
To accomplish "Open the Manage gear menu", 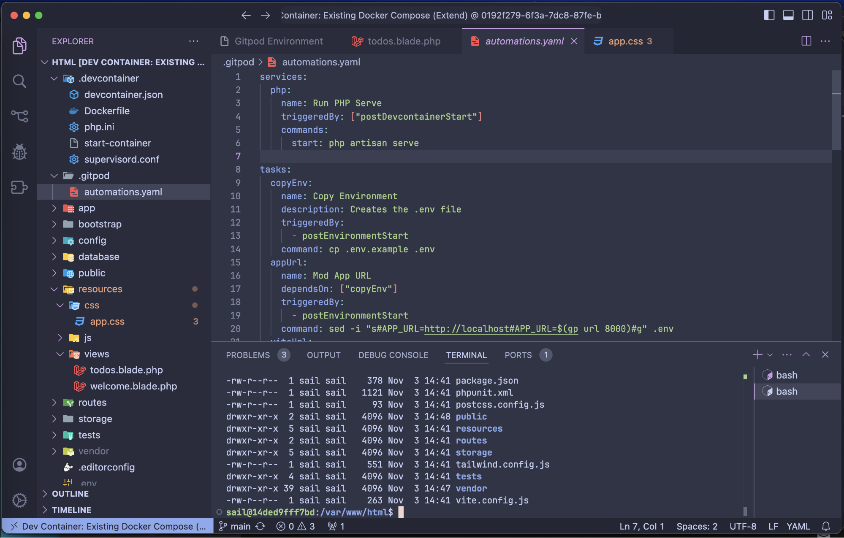I will point(19,500).
